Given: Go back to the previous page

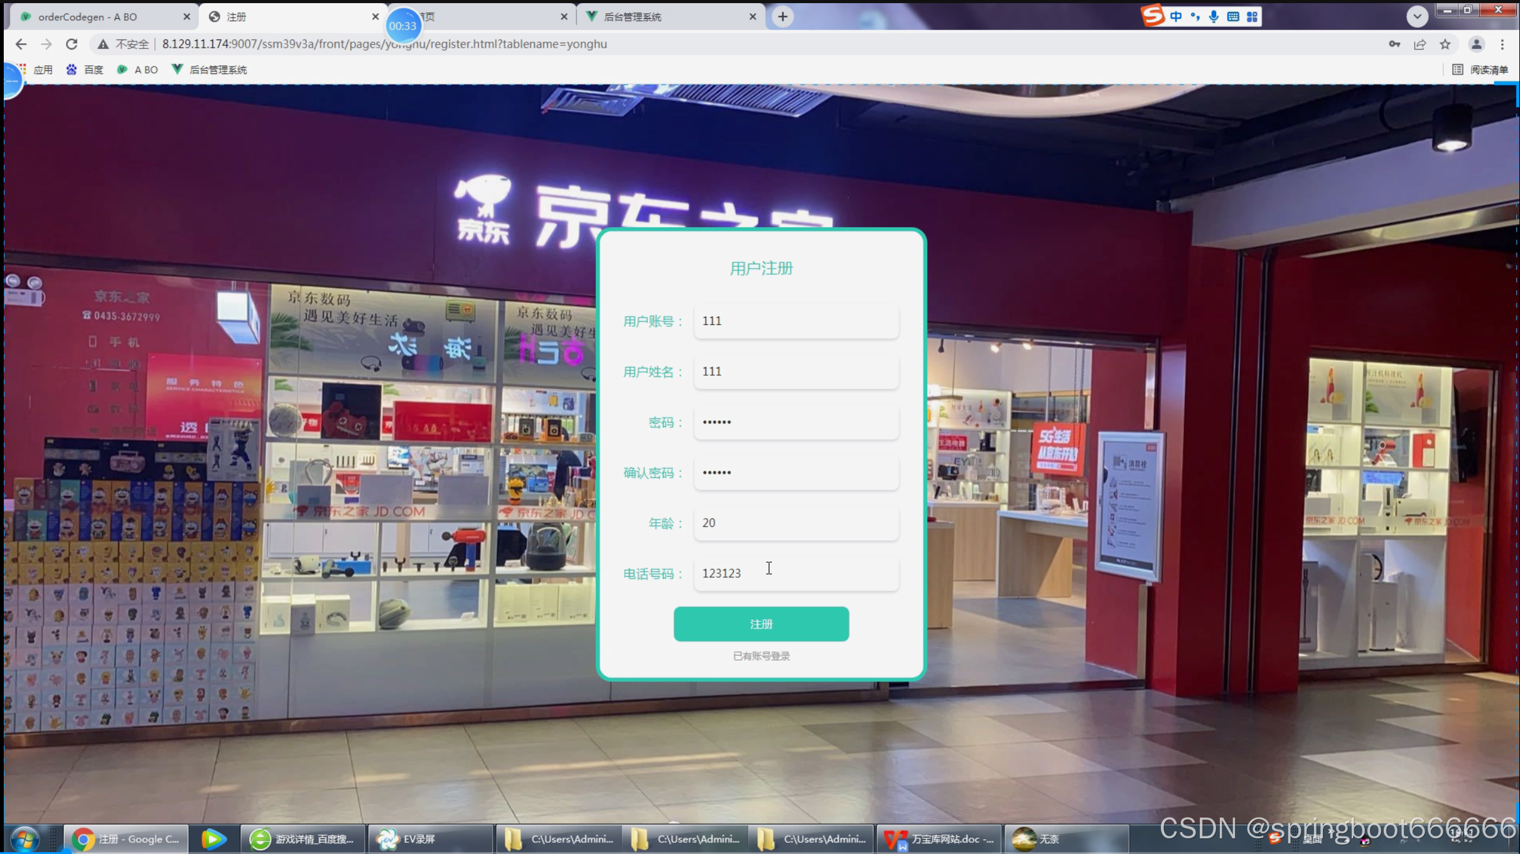Looking at the screenshot, I should [21, 44].
